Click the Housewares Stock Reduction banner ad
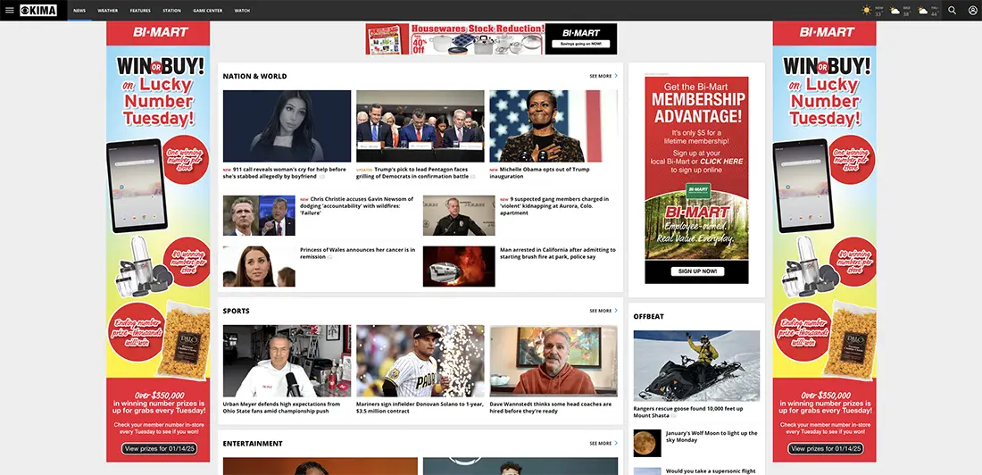 [491, 39]
